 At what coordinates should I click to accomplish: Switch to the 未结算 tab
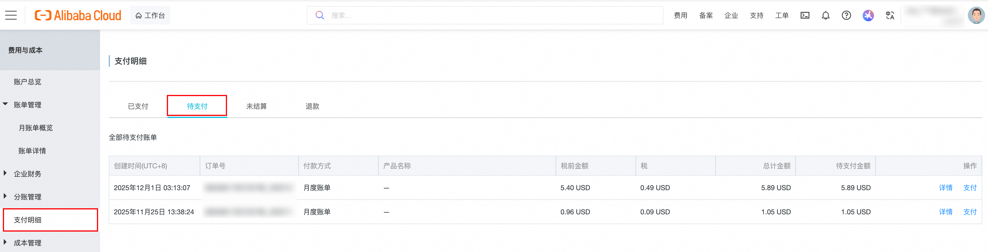tap(256, 106)
